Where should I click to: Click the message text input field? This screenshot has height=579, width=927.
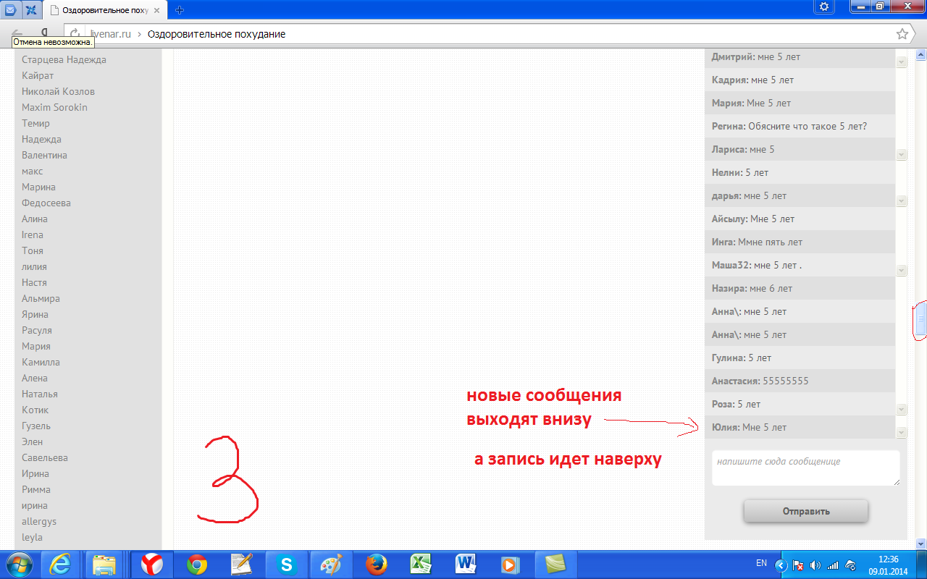pyautogui.click(x=805, y=468)
